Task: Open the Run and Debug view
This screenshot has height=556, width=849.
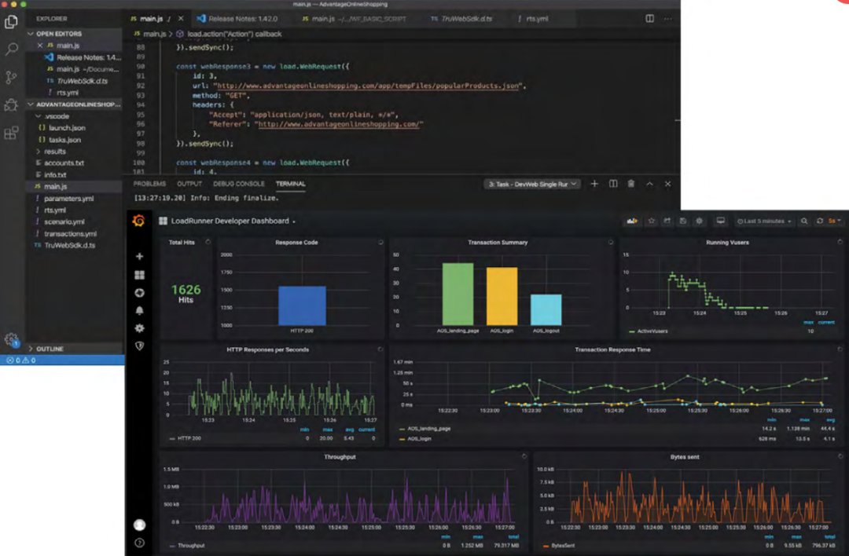Action: 11,104
